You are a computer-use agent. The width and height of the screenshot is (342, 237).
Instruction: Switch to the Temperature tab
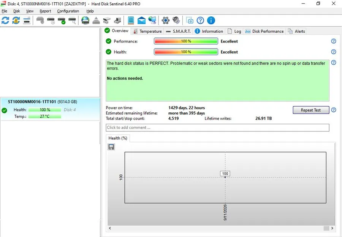(147, 32)
